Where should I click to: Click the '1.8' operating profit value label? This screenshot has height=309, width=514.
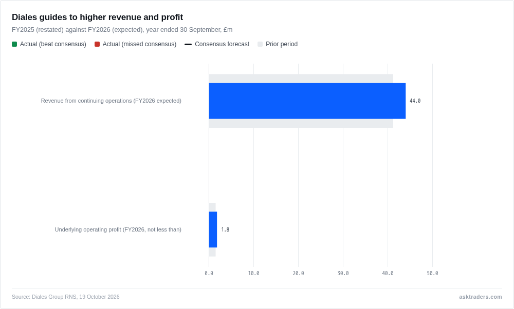point(225,229)
